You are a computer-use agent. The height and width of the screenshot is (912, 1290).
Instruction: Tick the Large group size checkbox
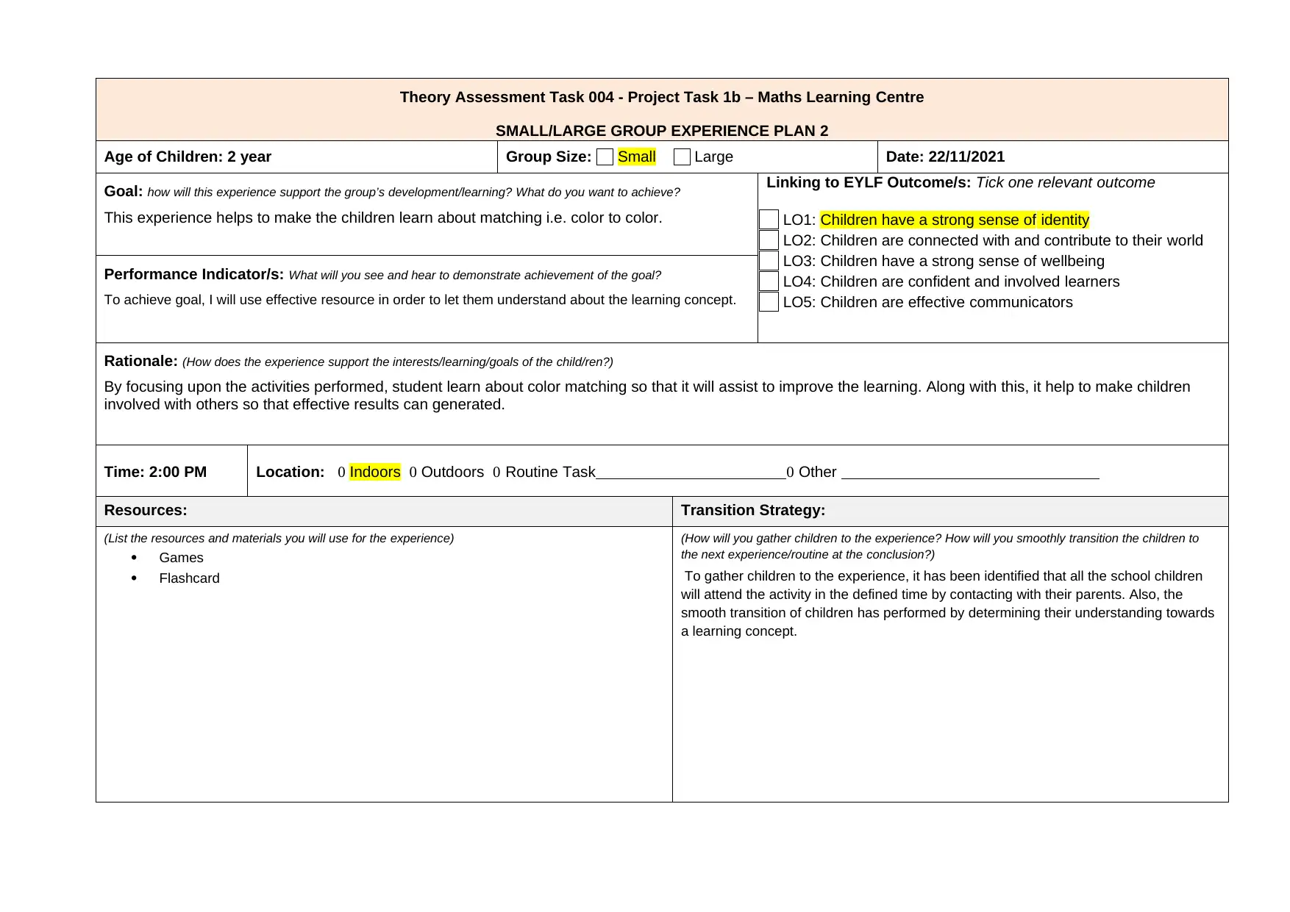(682, 157)
